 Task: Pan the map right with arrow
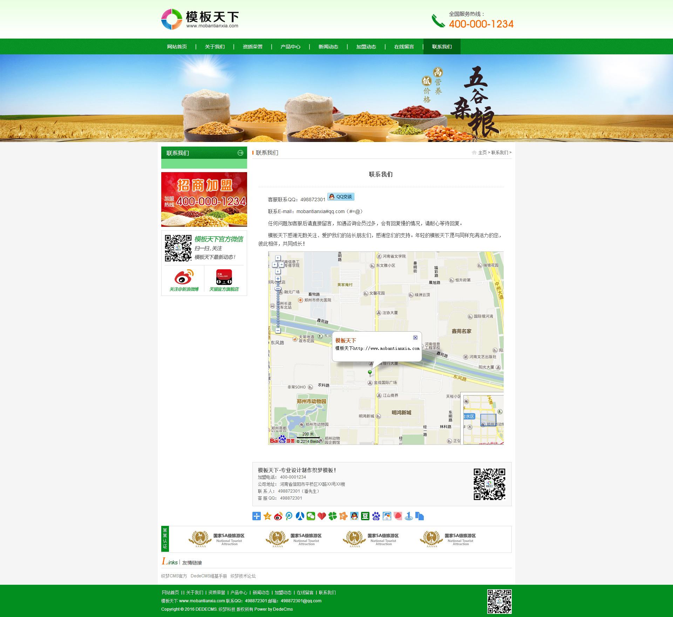[281, 265]
